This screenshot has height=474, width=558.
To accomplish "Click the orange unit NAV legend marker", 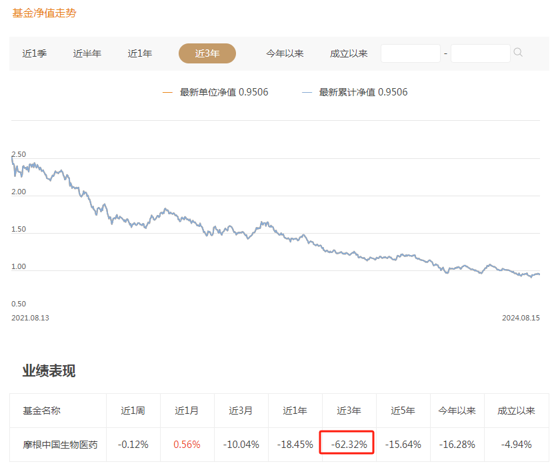I will (167, 93).
